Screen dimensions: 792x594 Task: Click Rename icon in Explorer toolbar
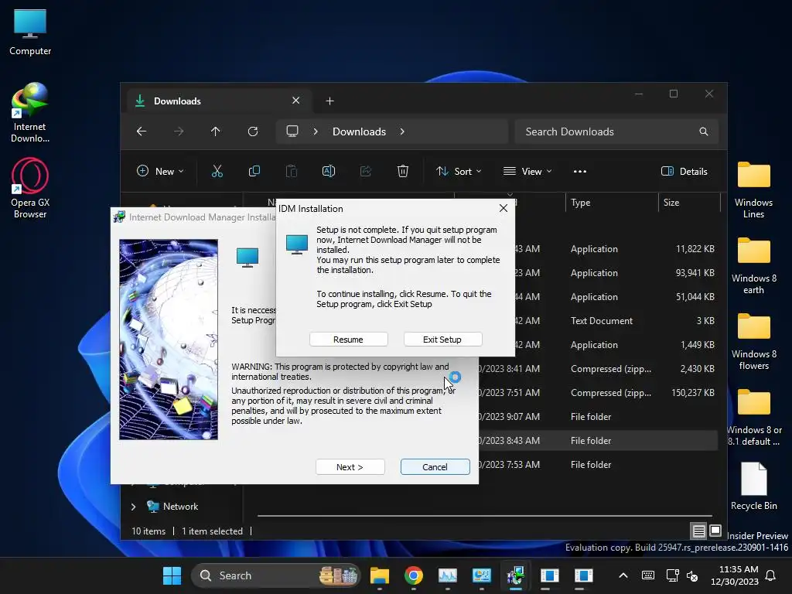click(x=329, y=171)
